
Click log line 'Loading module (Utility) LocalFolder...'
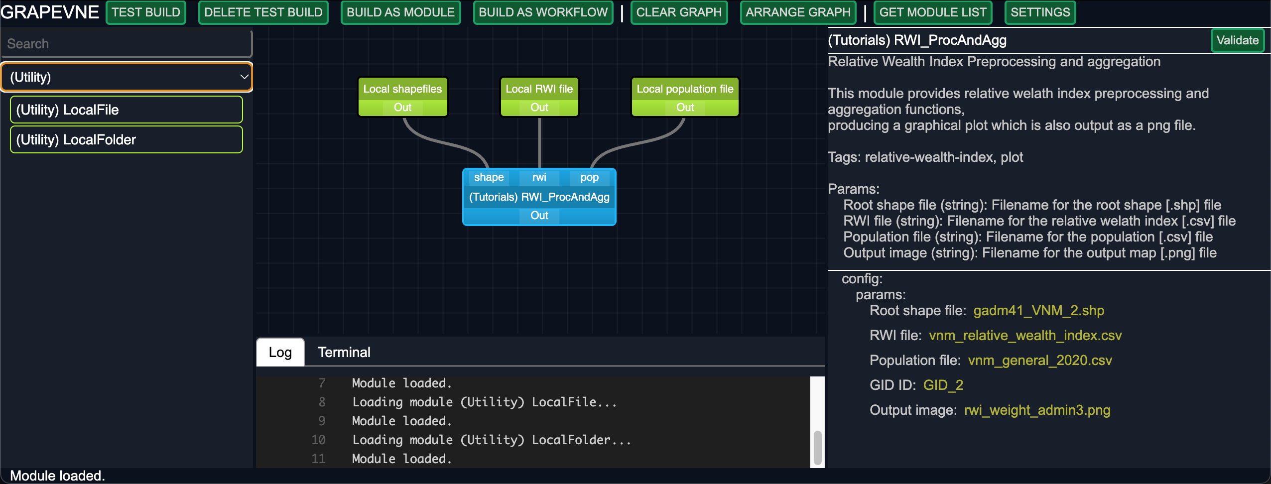[492, 440]
